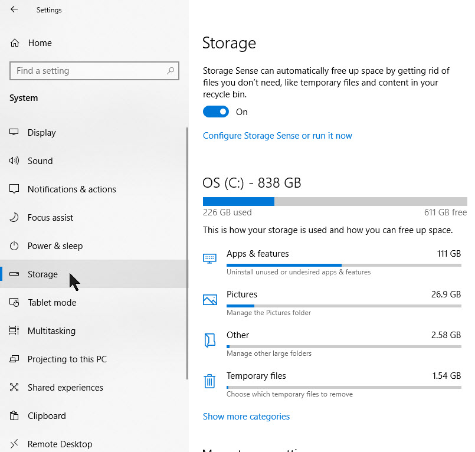Click the Sound speaker icon

point(15,161)
